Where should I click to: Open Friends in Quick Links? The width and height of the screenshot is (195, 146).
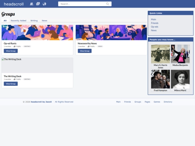tap(155, 23)
